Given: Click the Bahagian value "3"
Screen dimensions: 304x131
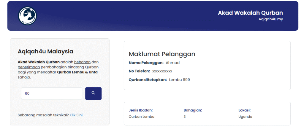Looking at the screenshot, I should click(185, 117).
